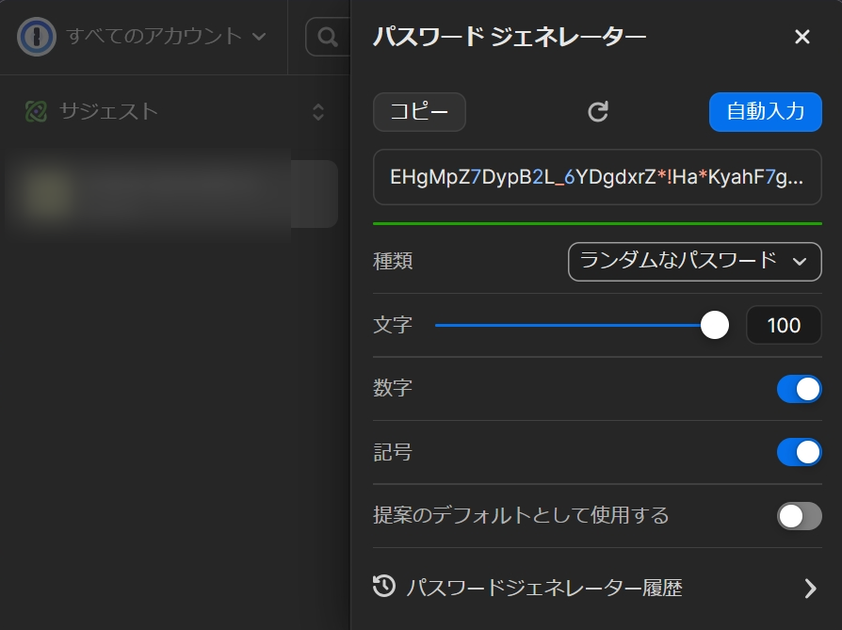
Task: Click the generated password text field
Action: (597, 177)
